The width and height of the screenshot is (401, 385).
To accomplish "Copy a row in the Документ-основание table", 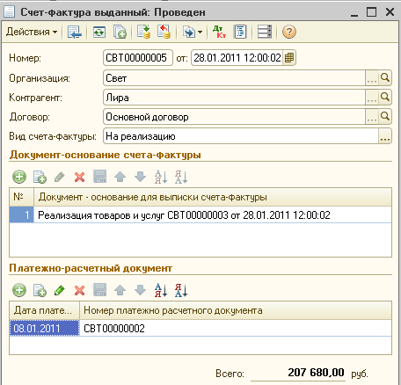I will tap(40, 177).
